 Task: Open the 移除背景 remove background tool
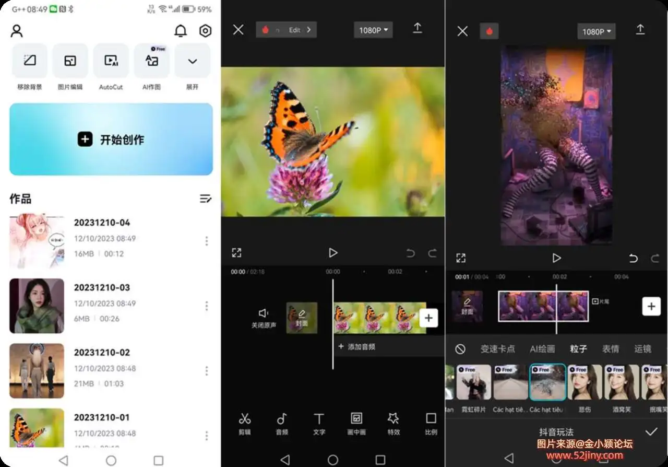[30, 62]
